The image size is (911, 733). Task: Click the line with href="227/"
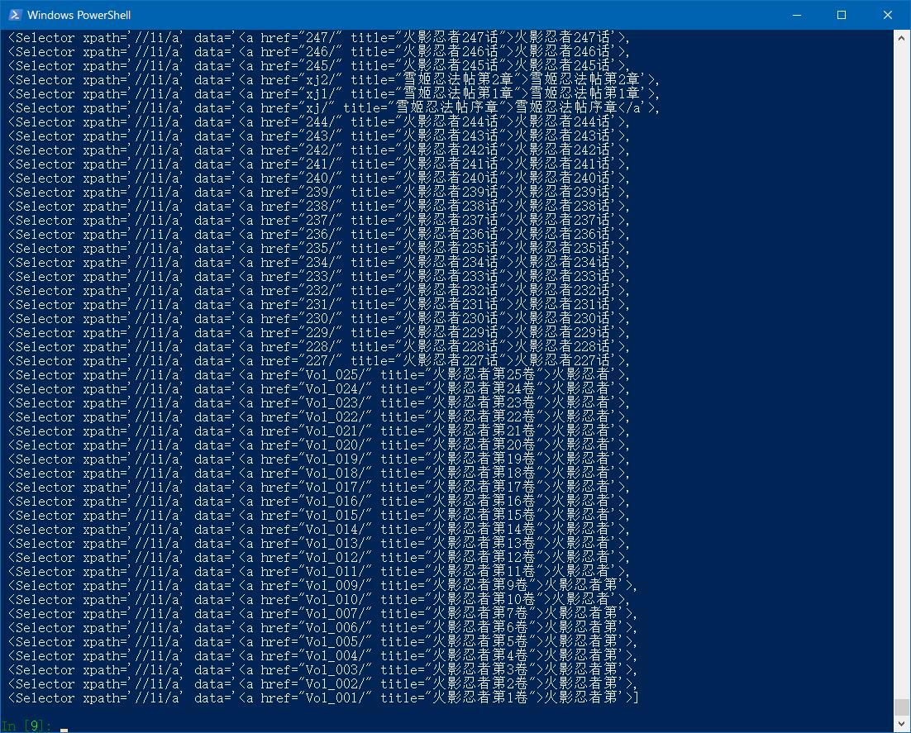tap(319, 360)
